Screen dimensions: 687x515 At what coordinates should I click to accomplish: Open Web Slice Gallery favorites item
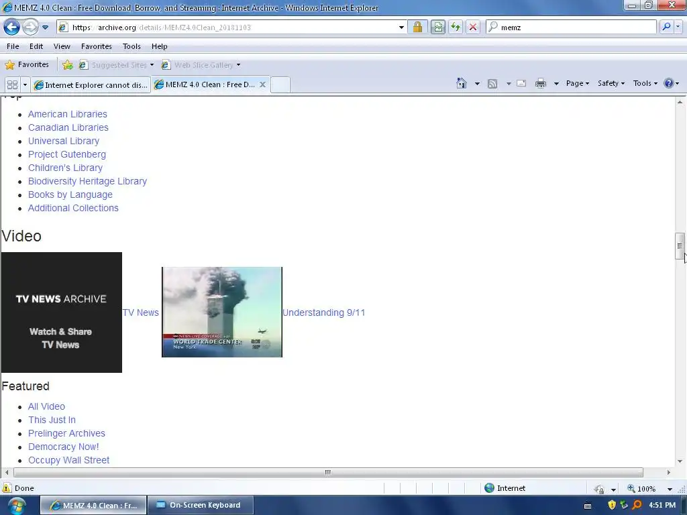click(201, 65)
